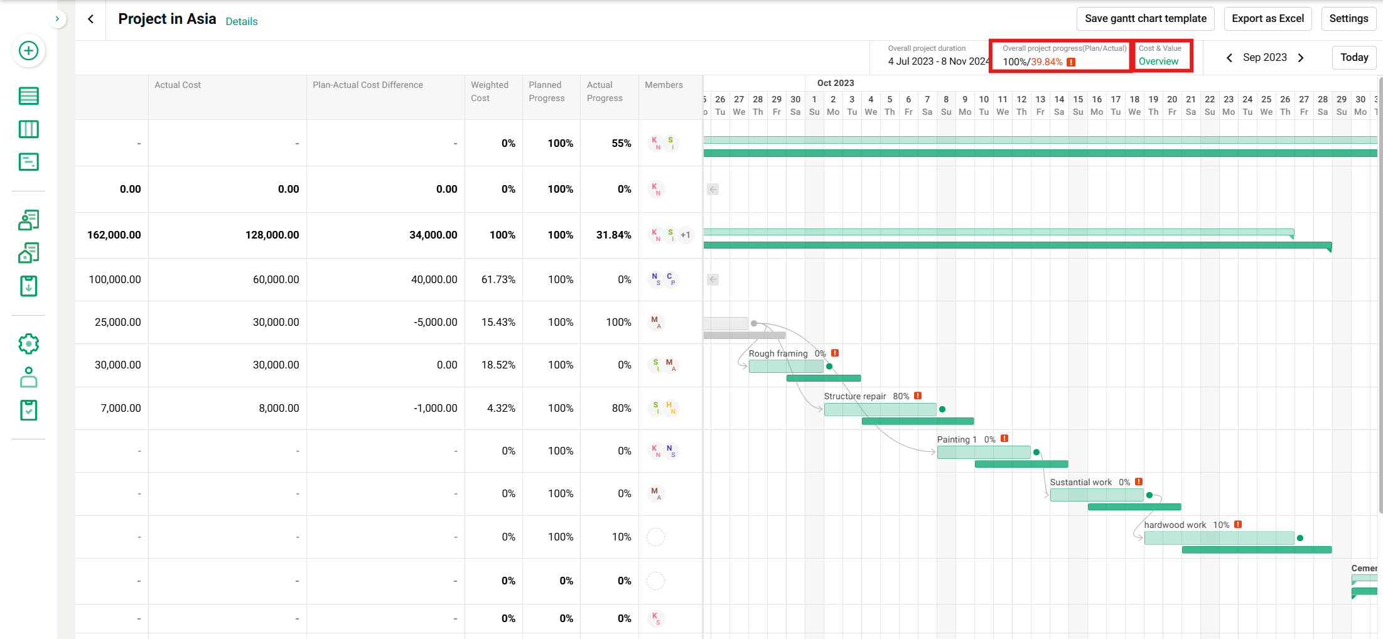Click Export as Excel button

coord(1267,19)
